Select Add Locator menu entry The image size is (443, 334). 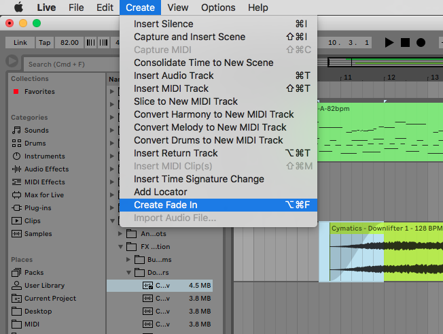pyautogui.click(x=218, y=192)
